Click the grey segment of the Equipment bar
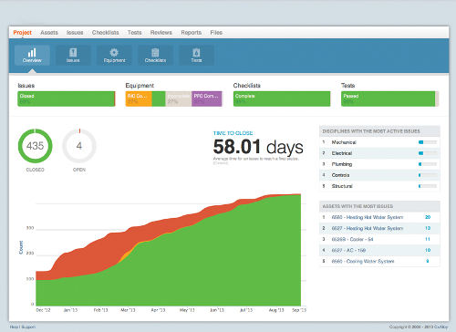The image size is (456, 332). 179,99
